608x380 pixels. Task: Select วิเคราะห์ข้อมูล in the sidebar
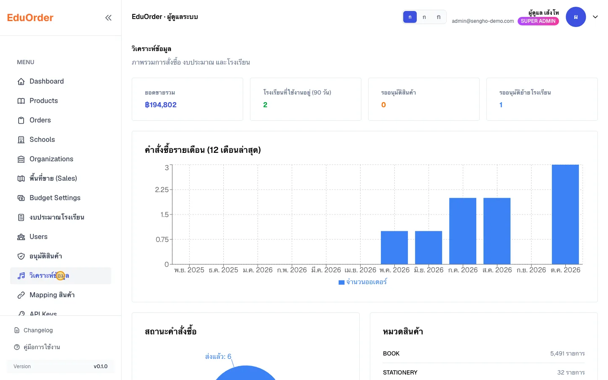(x=61, y=276)
